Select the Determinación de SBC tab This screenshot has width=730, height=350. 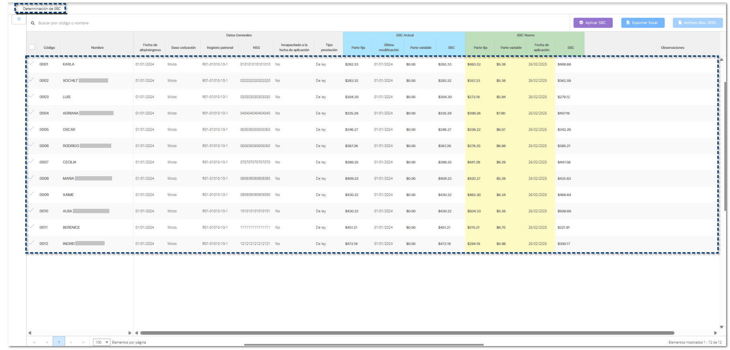click(x=42, y=9)
